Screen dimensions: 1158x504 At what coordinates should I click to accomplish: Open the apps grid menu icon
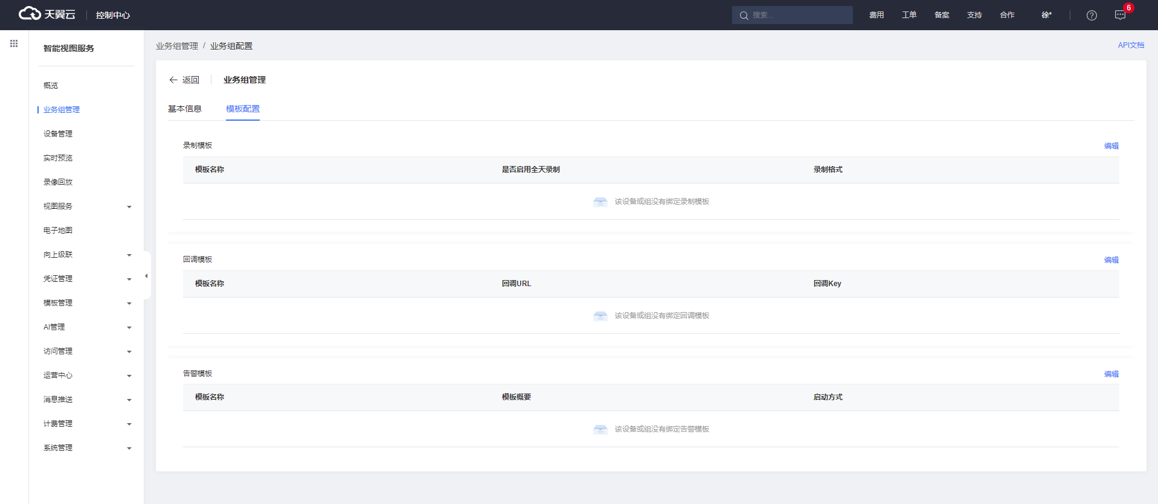14,43
